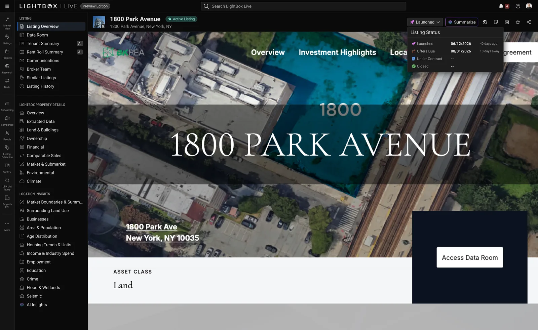Click the share icon in header
Image resolution: width=538 pixels, height=330 pixels.
529,22
